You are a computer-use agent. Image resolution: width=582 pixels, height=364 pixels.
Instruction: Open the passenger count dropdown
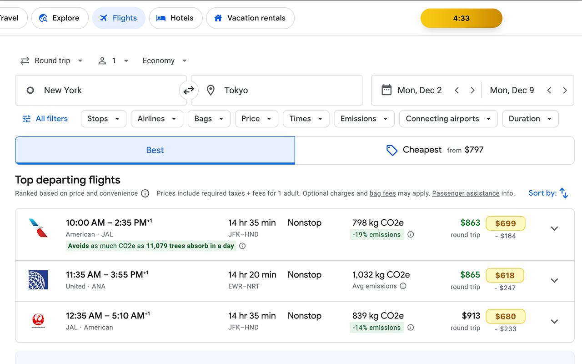(114, 61)
